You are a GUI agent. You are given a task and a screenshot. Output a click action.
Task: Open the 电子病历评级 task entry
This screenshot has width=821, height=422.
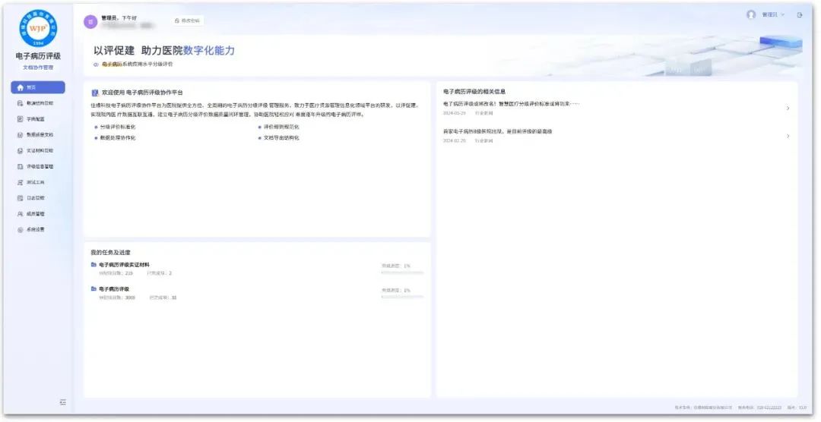[x=114, y=289]
